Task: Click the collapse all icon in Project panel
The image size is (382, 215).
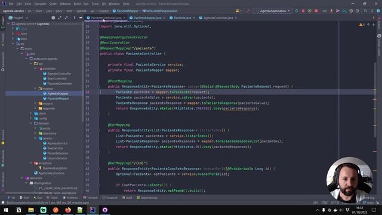Action: click(x=66, y=18)
